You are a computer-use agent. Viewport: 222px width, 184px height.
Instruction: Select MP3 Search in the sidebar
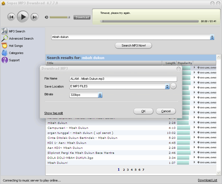pos(17,31)
